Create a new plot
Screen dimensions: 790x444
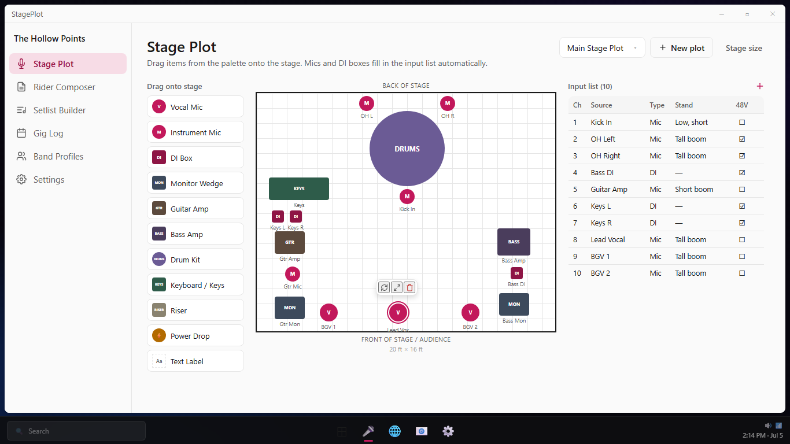[681, 48]
